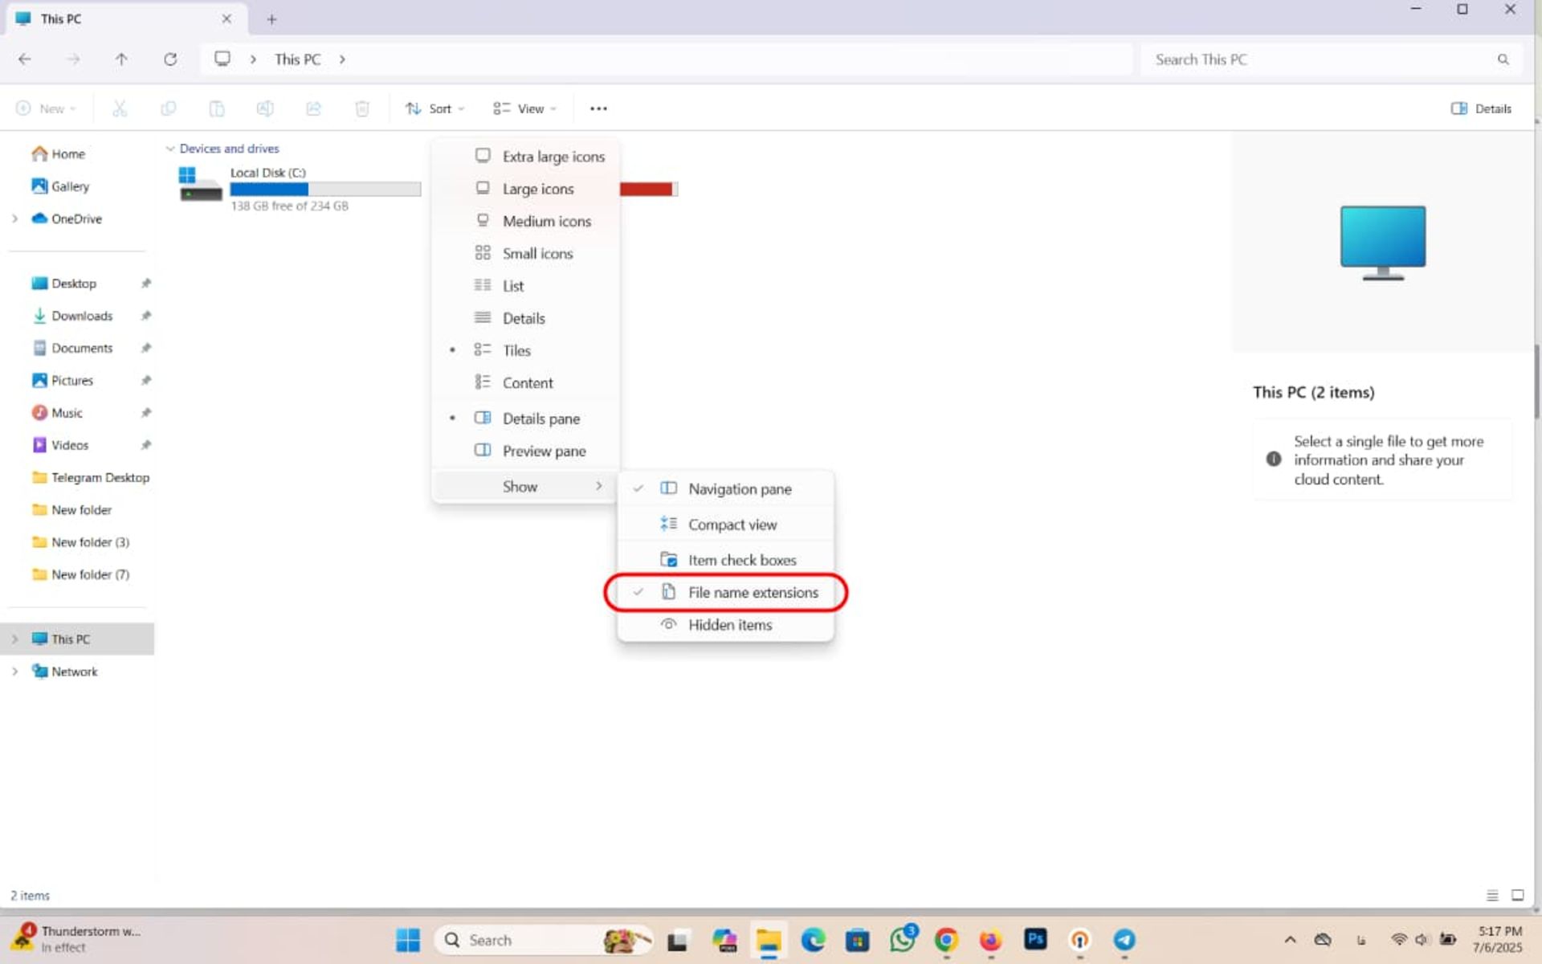Click the Refresh icon in the address bar

click(170, 59)
